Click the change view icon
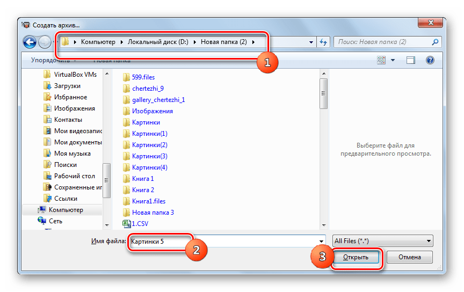 381,60
